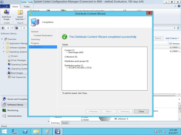Select the Drivers node in the tree
The width and height of the screenshot is (181, 135).
click(15, 56)
